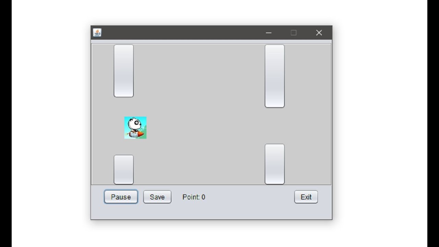The height and width of the screenshot is (247, 439).
Task: Click the short bottom-left pillar obstacle
Action: point(123,169)
